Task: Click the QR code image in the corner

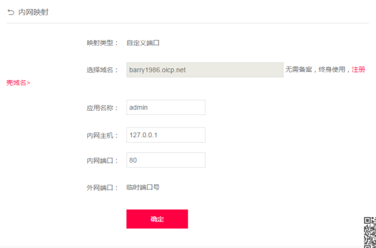Action: coord(369,232)
